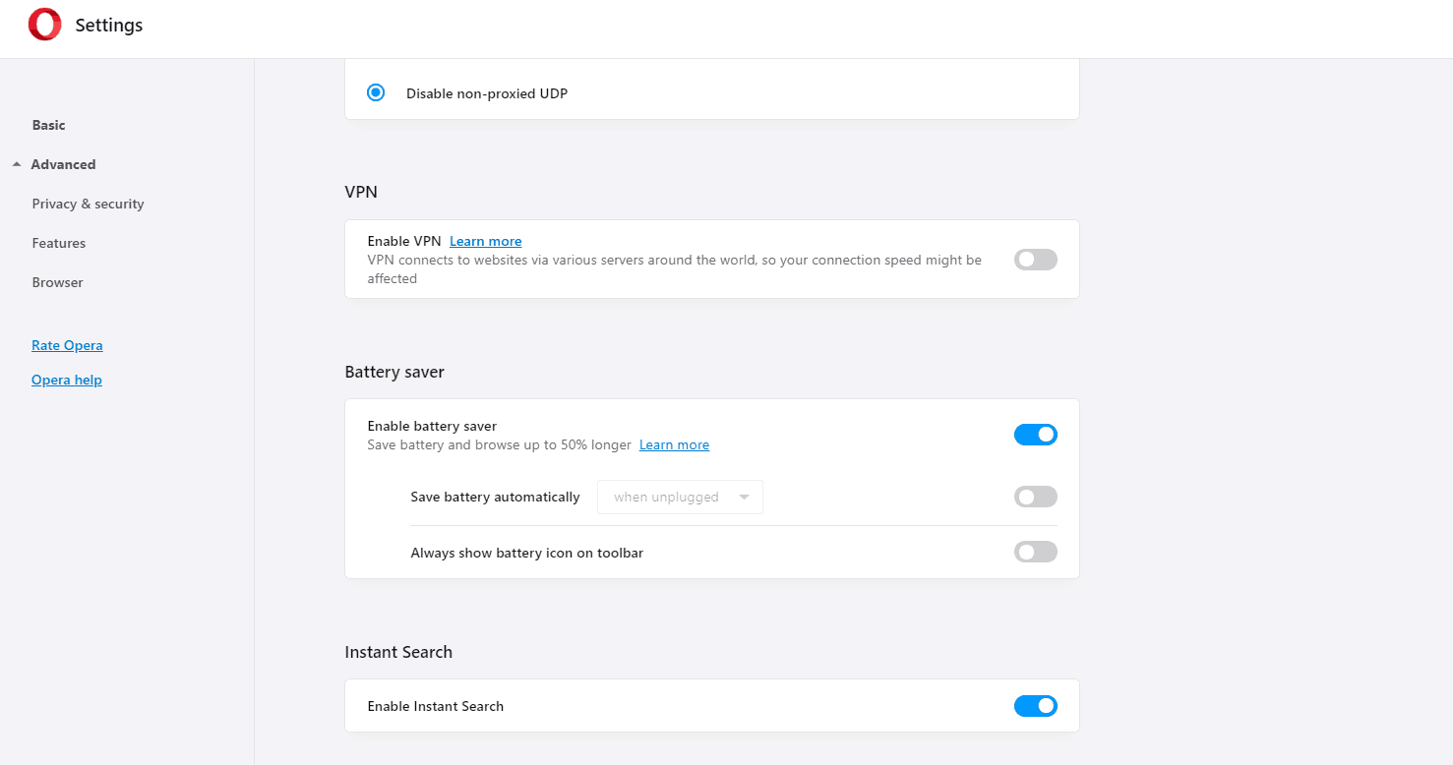The width and height of the screenshot is (1453, 765).
Task: Open the when unplugged dropdown
Action: pos(680,497)
